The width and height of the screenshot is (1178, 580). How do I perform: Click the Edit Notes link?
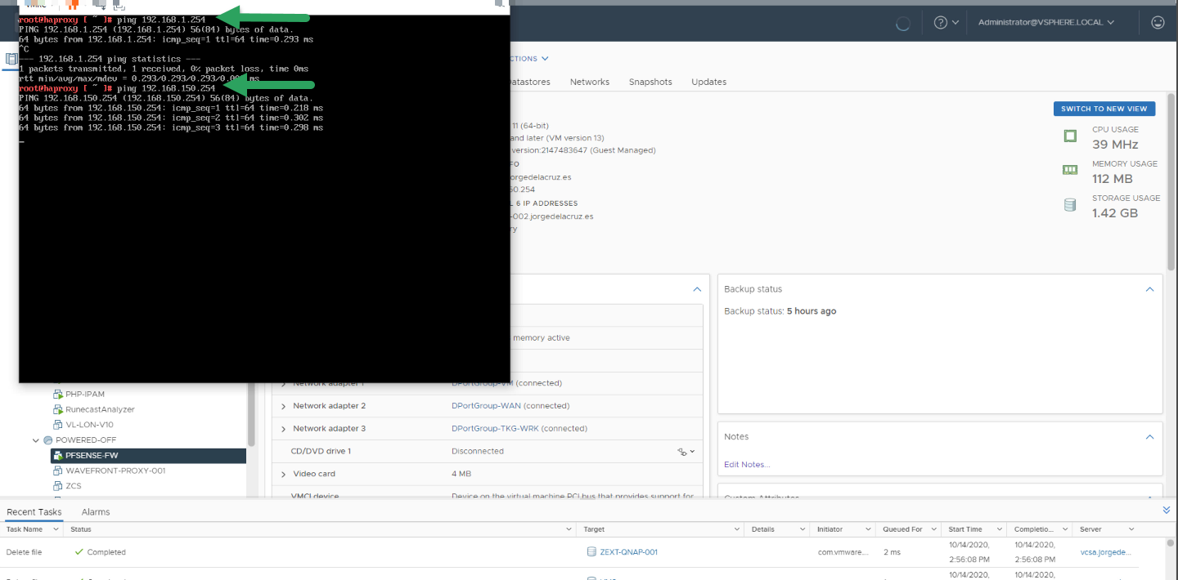(747, 465)
